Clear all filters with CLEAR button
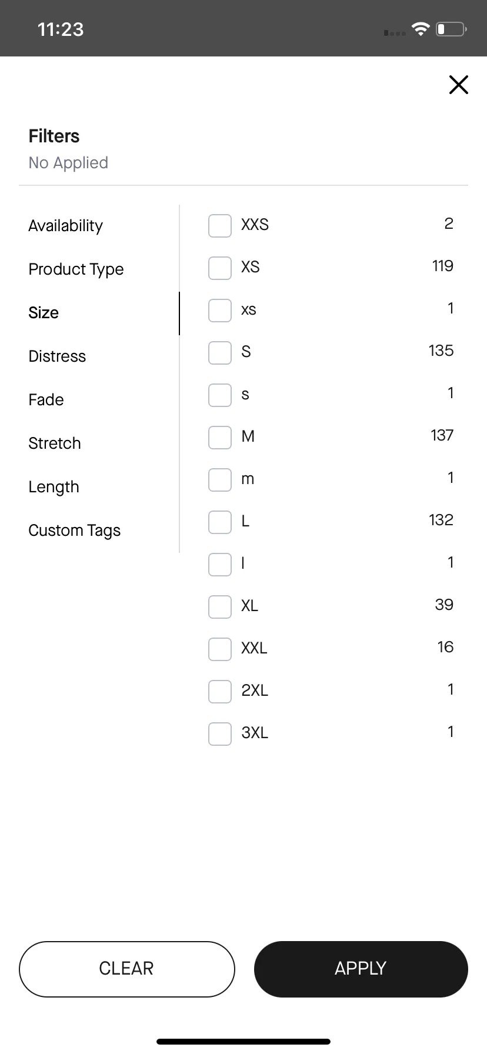 (127, 969)
